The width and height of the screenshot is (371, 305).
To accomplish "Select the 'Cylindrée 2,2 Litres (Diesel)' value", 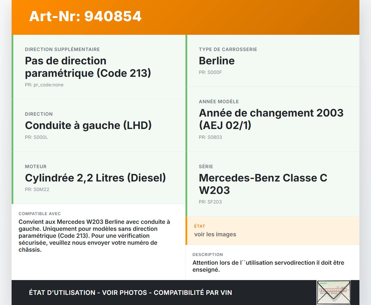I will 95,178.
